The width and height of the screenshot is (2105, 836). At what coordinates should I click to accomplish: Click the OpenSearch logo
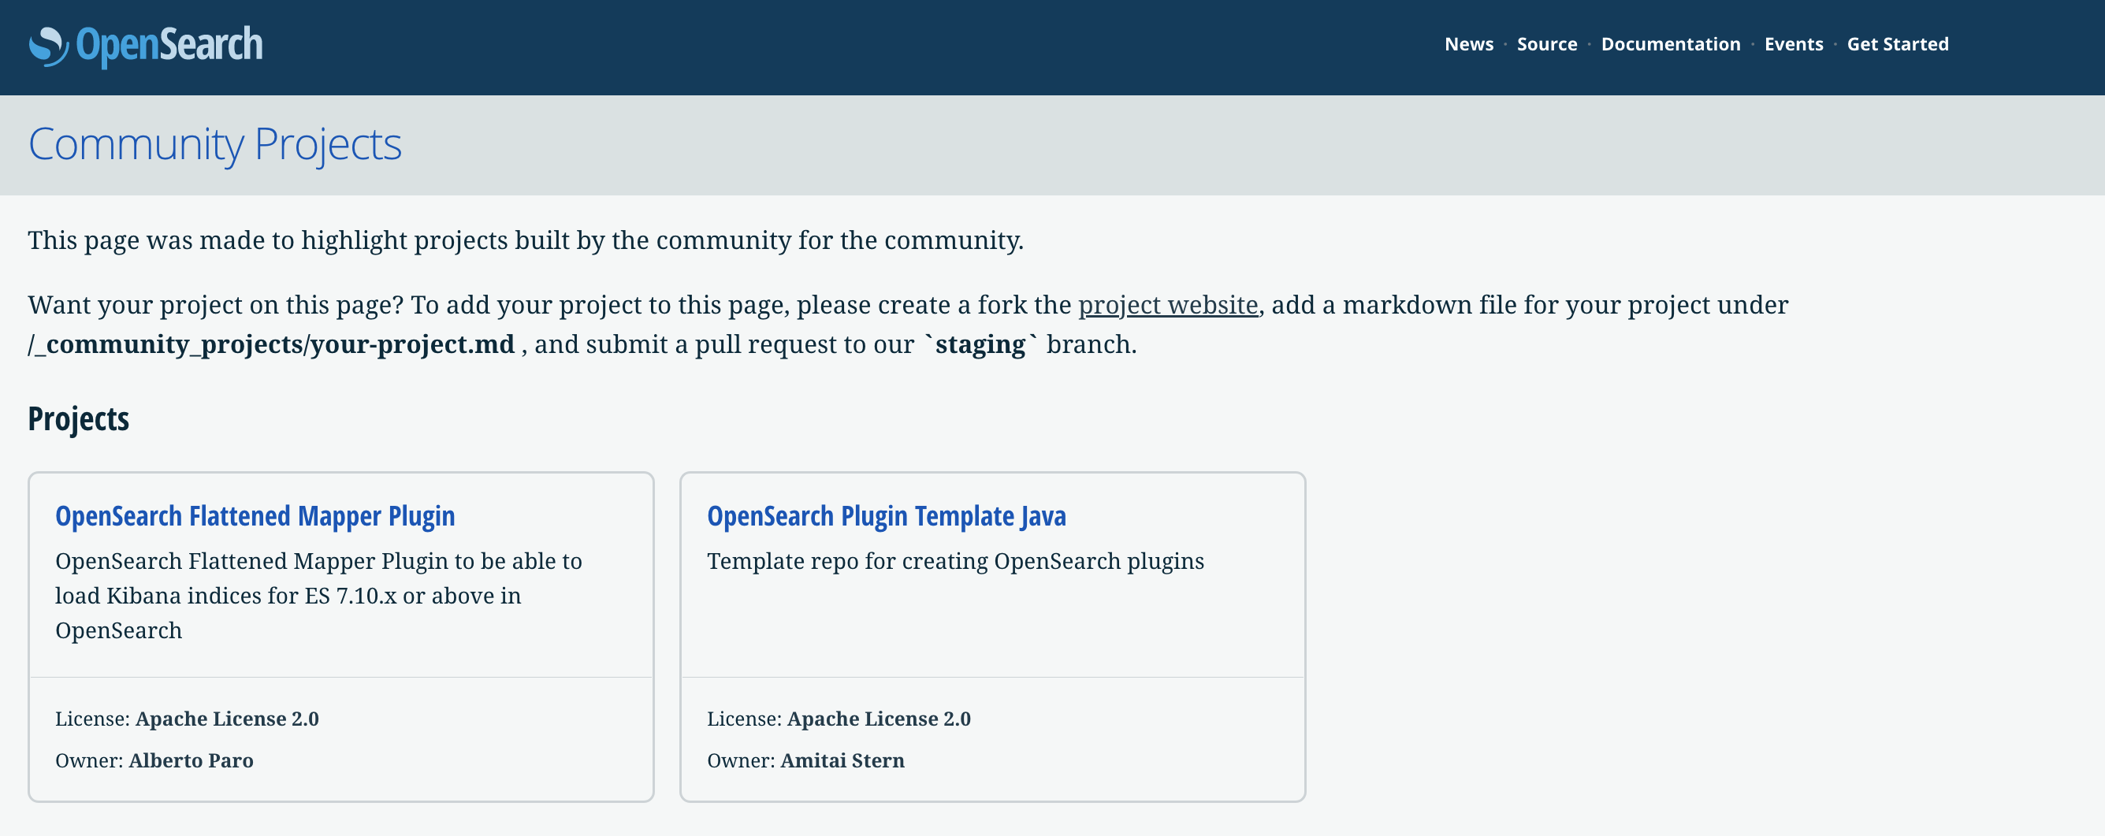tap(146, 46)
